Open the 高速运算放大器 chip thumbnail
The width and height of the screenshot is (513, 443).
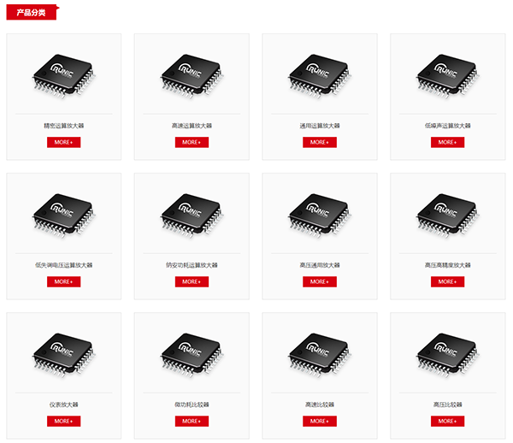point(192,77)
